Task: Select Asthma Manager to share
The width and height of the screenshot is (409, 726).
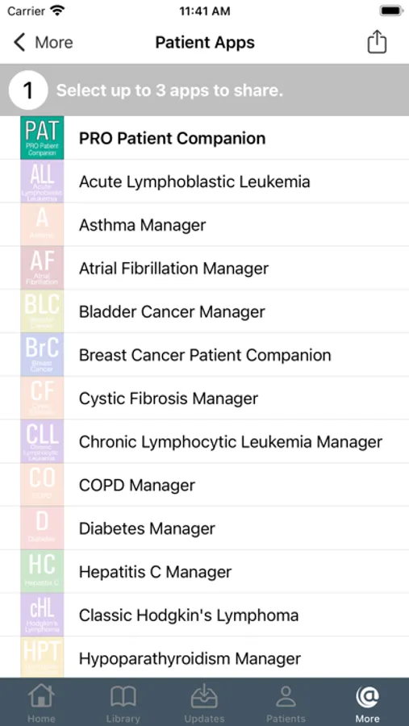Action: [204, 225]
